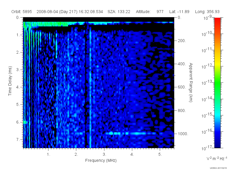Click the 5. frequency tick label
Screen dimensions: 232x174
160,155
